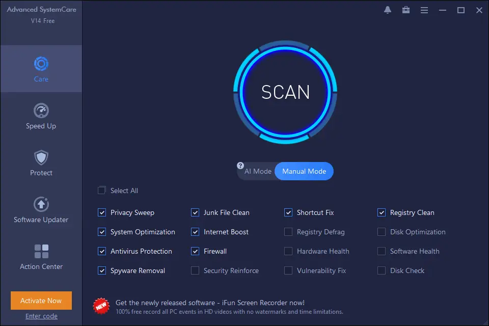Screen dimensions: 489x326
Task: Open the iFun Screen Recorder promotion
Action: pos(210,303)
